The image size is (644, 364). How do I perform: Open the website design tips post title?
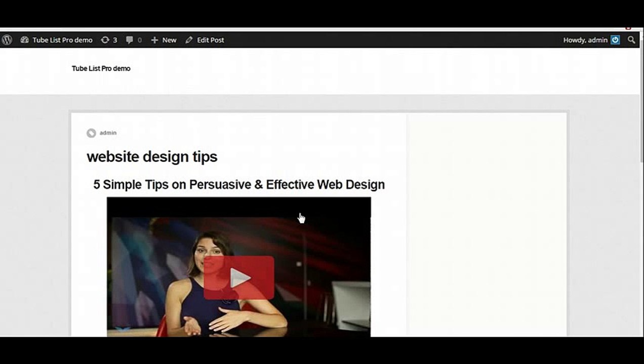coord(152,157)
